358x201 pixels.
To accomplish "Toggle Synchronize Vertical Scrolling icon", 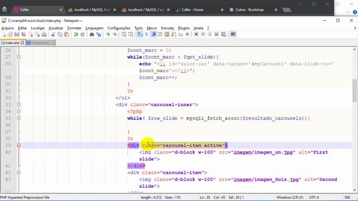I will click(124, 34).
